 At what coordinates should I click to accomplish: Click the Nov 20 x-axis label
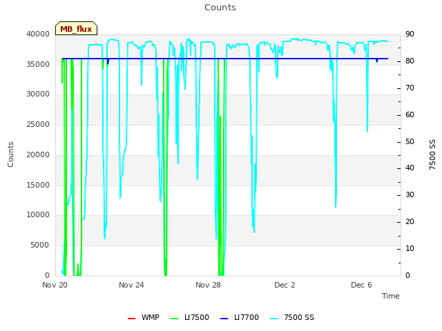(x=55, y=285)
